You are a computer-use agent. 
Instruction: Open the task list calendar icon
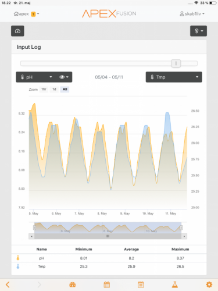click(141, 285)
